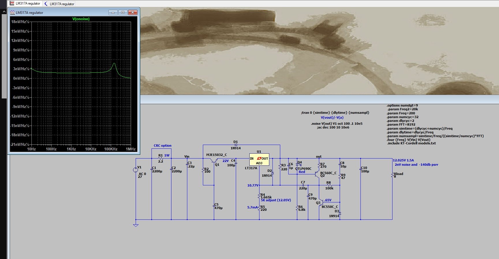Screen dimensions: 499x259
Task: Click the 5K adjust (12.05V) annotation
Action: point(276,200)
